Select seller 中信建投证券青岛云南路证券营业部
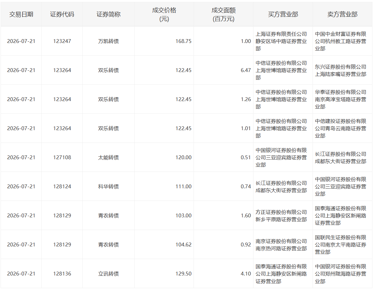The height and width of the screenshot is (290, 373). [341, 128]
